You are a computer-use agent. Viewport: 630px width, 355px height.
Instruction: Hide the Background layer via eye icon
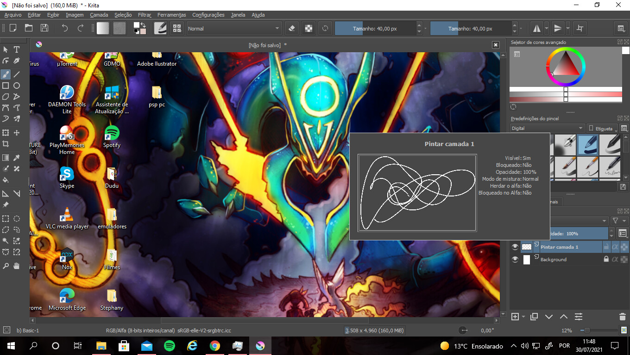pyautogui.click(x=515, y=260)
